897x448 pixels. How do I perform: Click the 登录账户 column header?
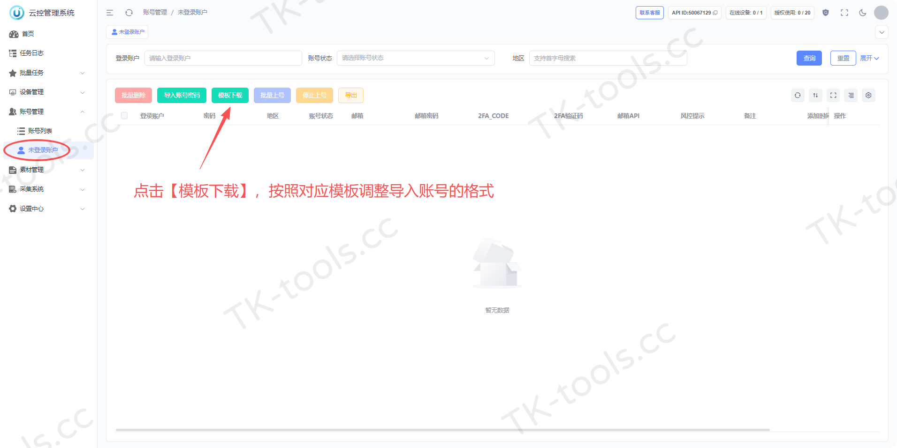tap(152, 116)
